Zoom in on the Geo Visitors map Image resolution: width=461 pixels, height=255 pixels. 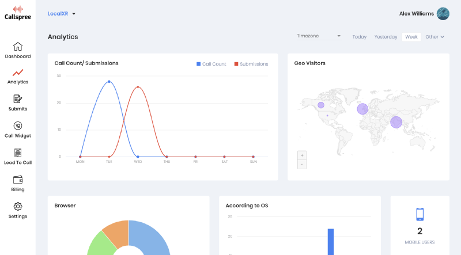click(301, 155)
